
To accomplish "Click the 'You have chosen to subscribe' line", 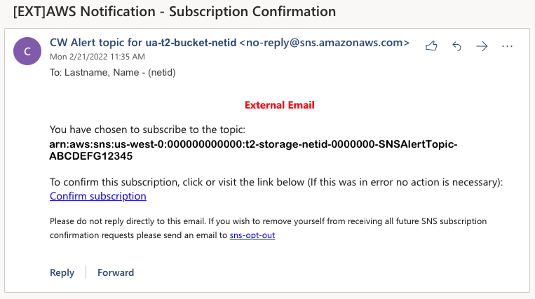I will click(147, 130).
